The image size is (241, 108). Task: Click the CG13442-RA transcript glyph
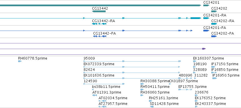click(x=99, y=24)
